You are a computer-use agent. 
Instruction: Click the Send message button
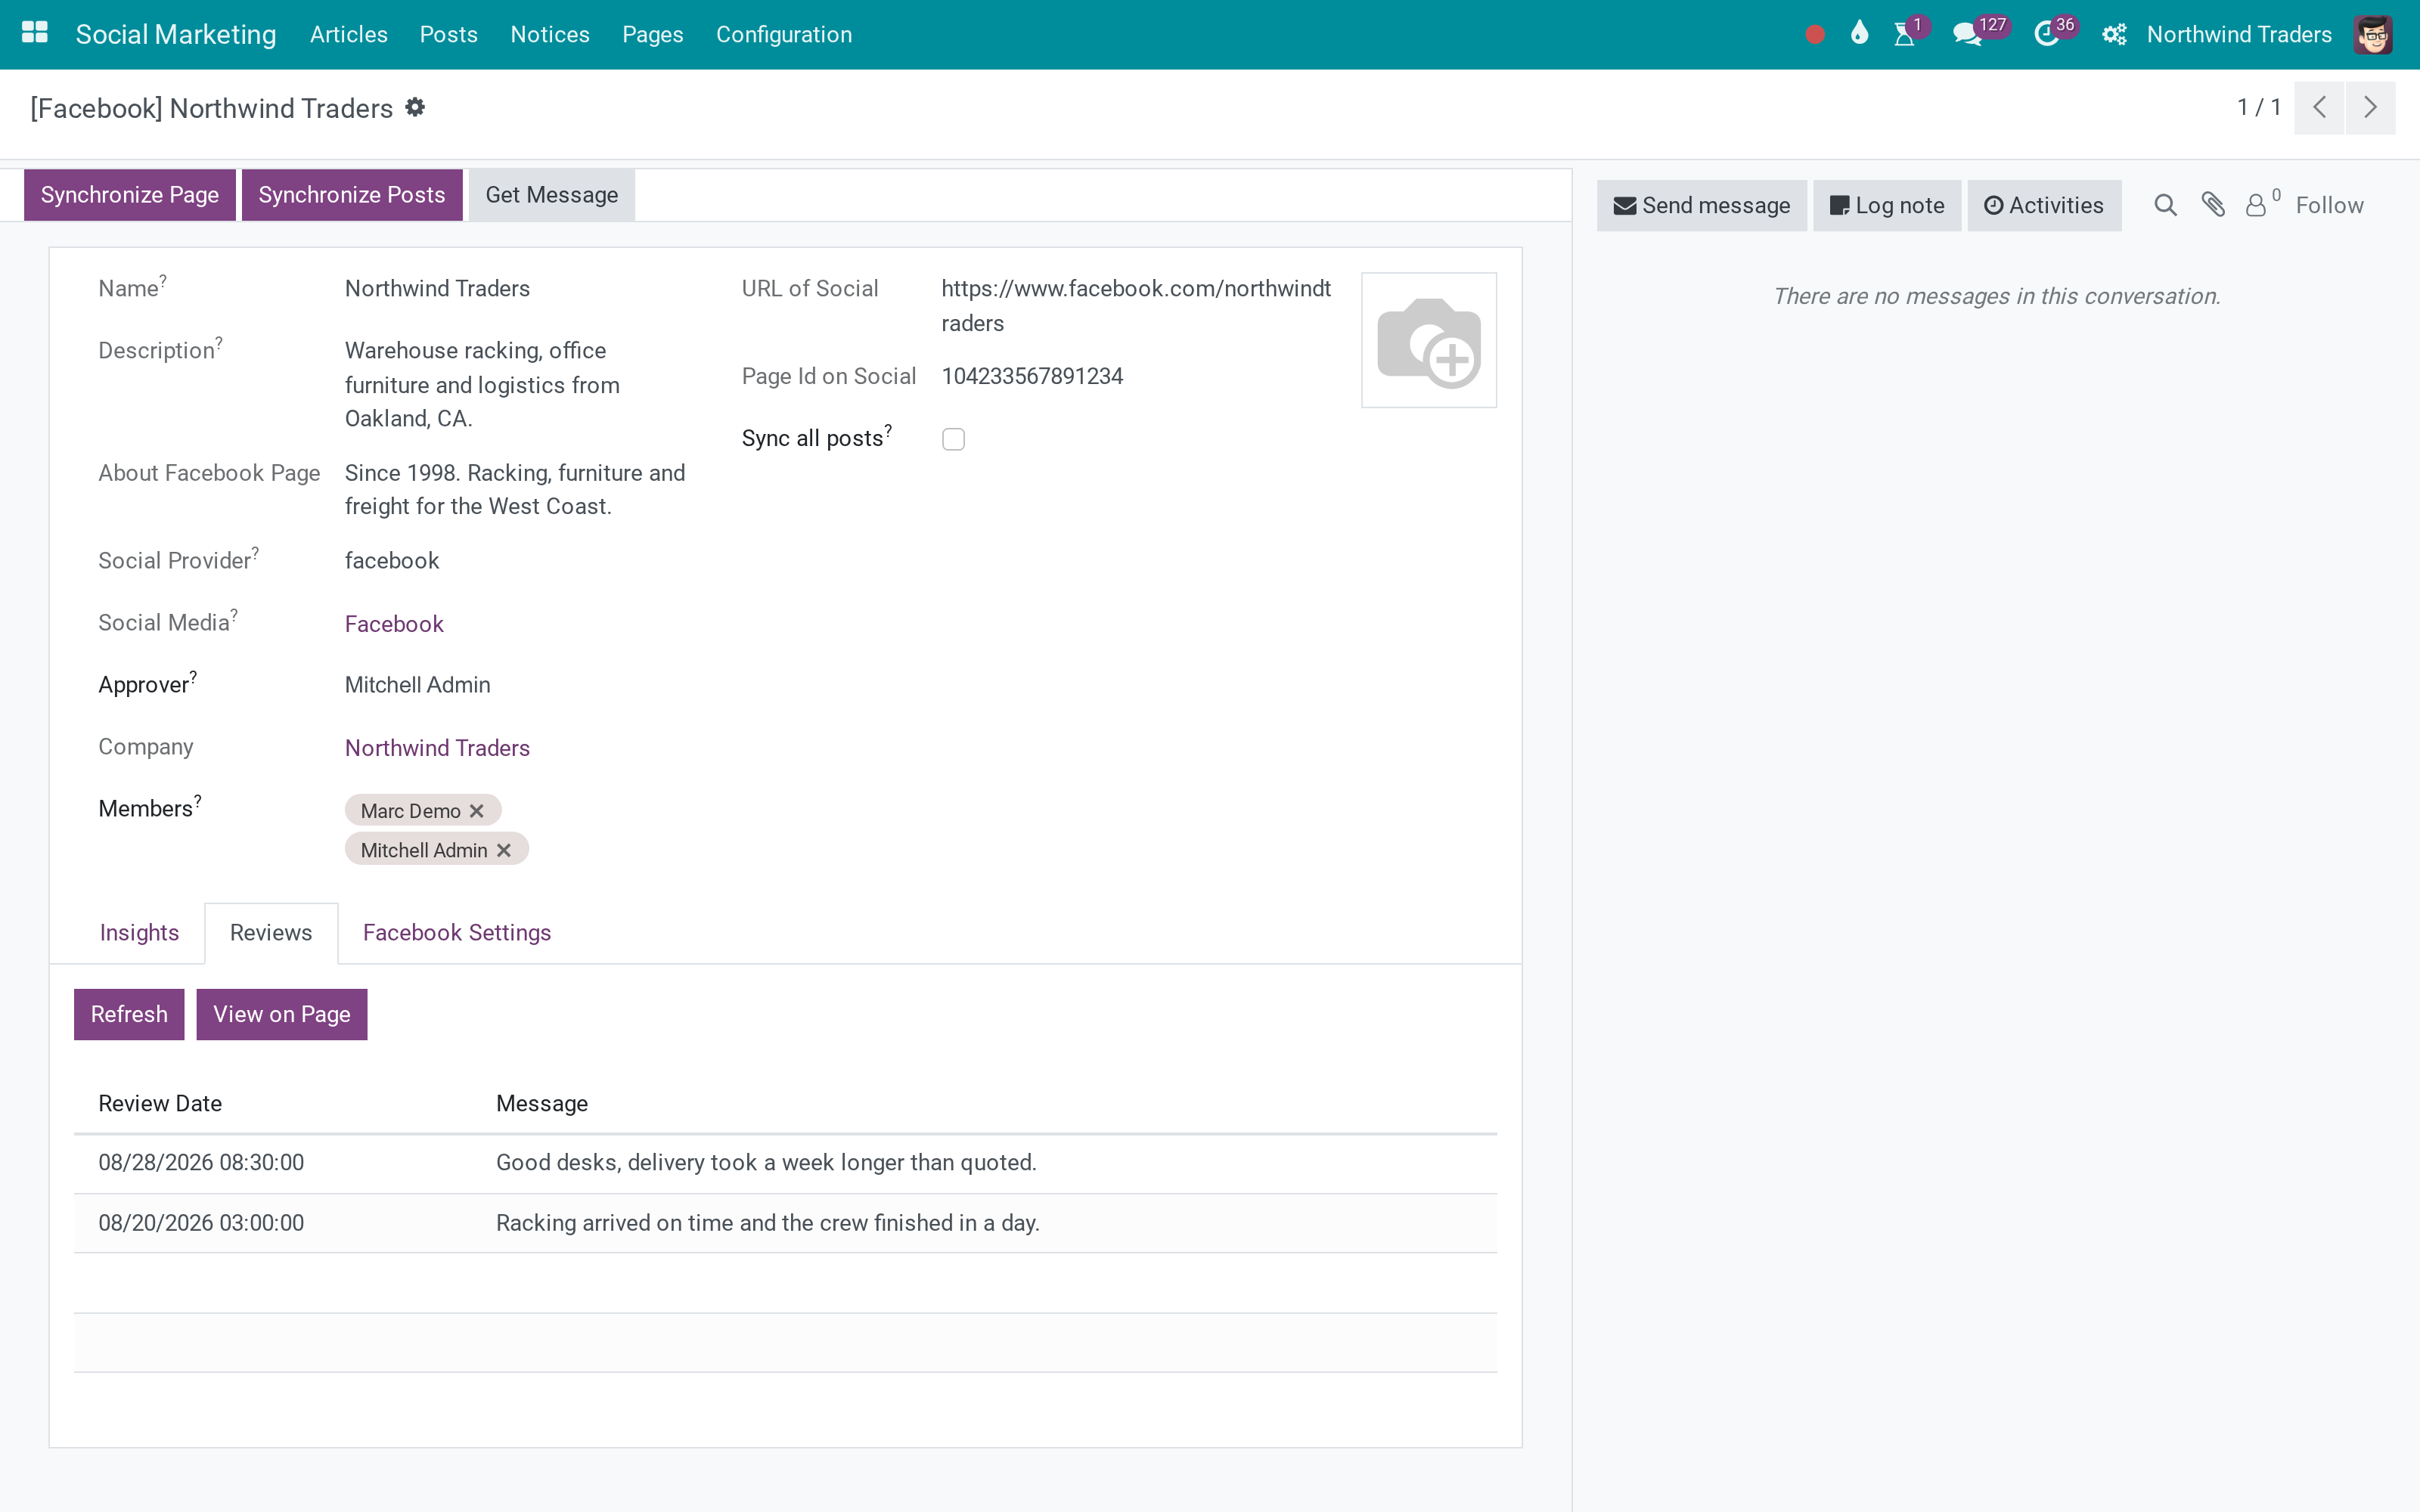coord(1702,205)
